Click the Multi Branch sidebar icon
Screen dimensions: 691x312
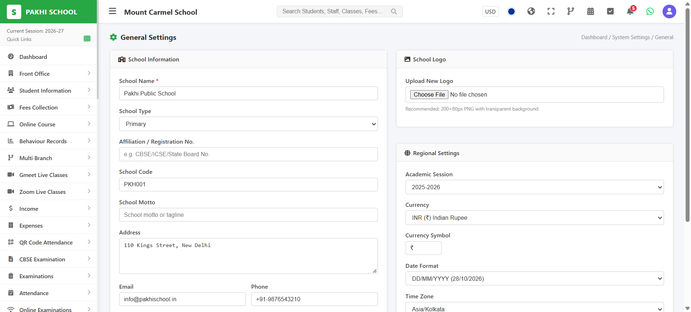pos(11,158)
